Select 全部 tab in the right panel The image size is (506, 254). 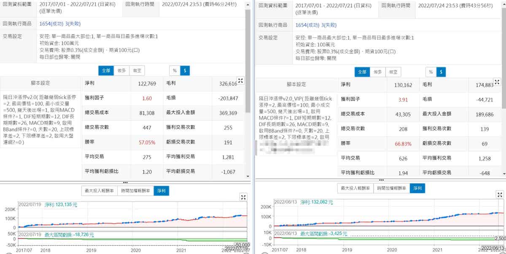pyautogui.click(x=362, y=72)
